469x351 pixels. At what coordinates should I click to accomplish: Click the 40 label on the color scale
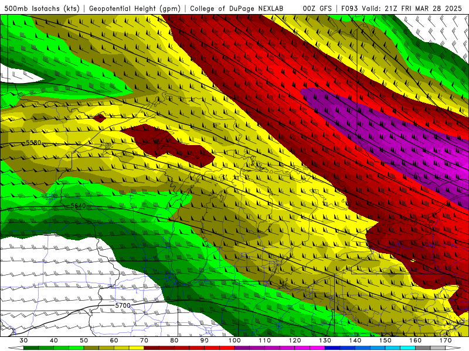54,340
